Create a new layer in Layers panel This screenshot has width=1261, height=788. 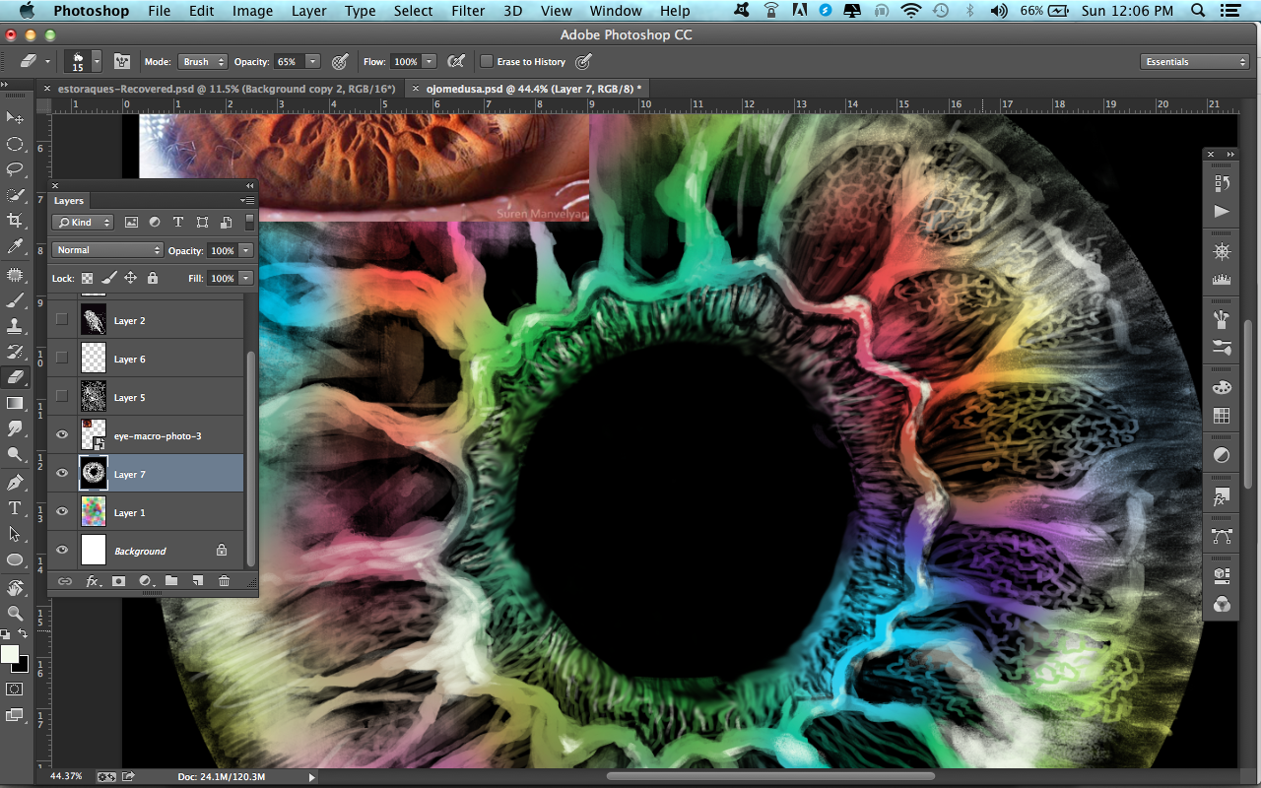tap(197, 581)
